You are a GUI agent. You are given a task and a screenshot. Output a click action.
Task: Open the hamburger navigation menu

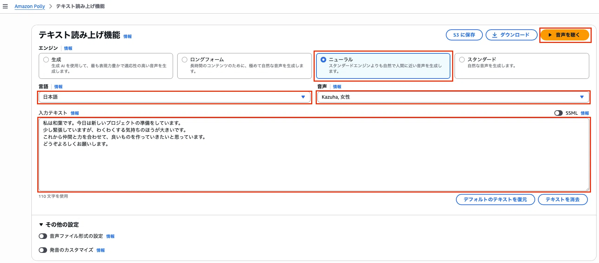(x=5, y=6)
